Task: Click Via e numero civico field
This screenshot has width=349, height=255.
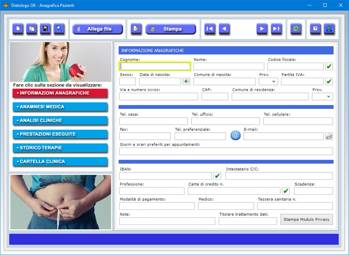Action: (159, 97)
